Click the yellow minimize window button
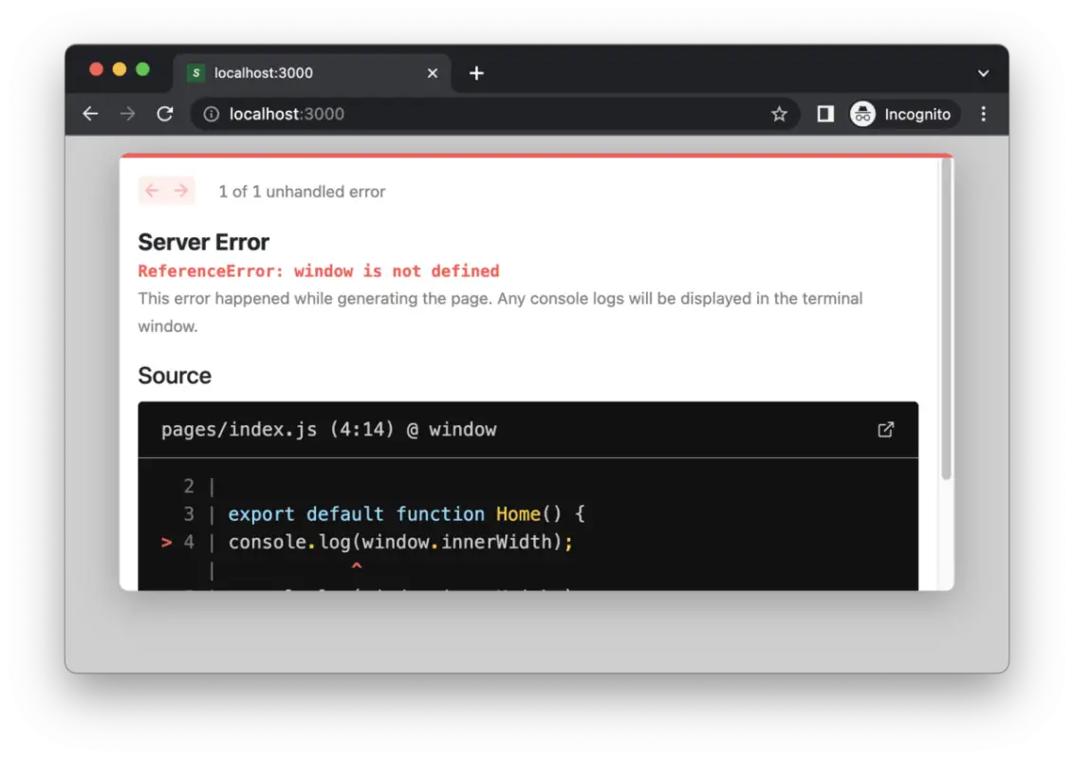 click(x=120, y=69)
